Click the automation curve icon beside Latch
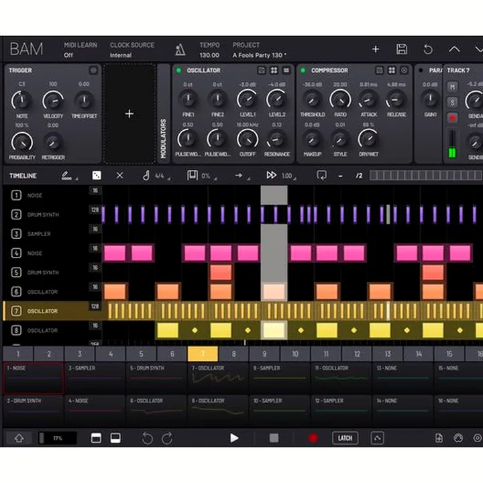 [377, 438]
